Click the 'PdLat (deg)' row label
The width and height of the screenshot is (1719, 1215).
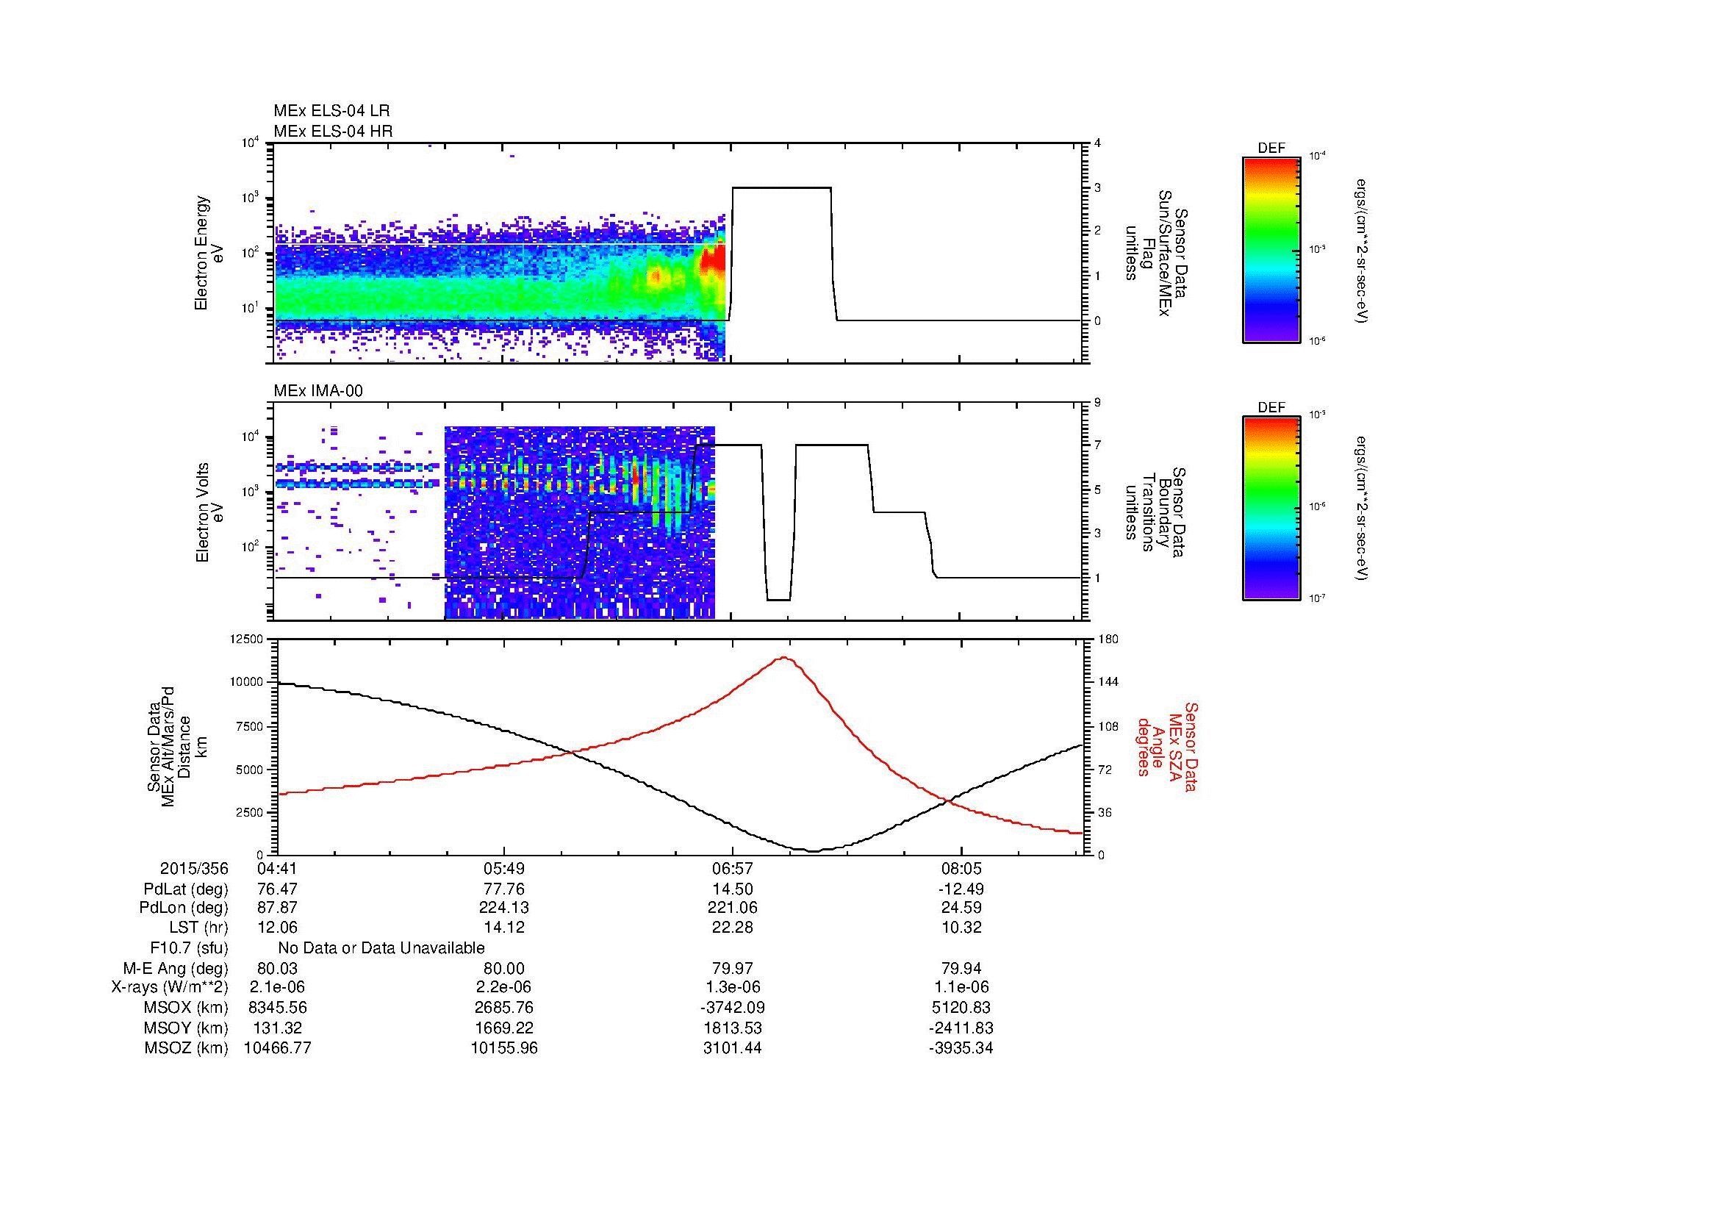pyautogui.click(x=186, y=889)
